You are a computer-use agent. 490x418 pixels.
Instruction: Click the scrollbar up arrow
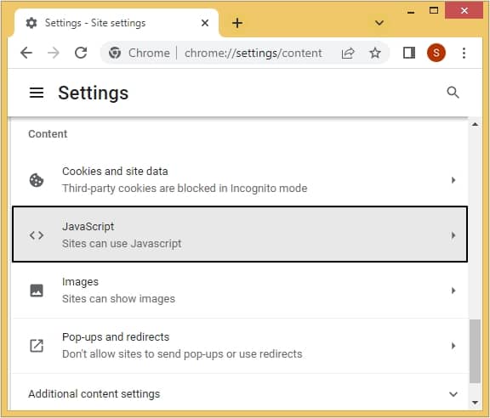coord(475,124)
